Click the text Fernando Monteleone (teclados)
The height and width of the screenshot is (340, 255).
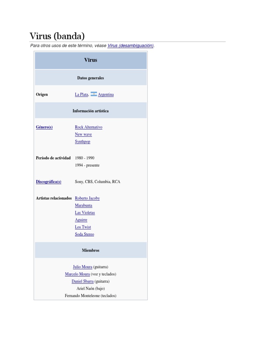[91, 296]
